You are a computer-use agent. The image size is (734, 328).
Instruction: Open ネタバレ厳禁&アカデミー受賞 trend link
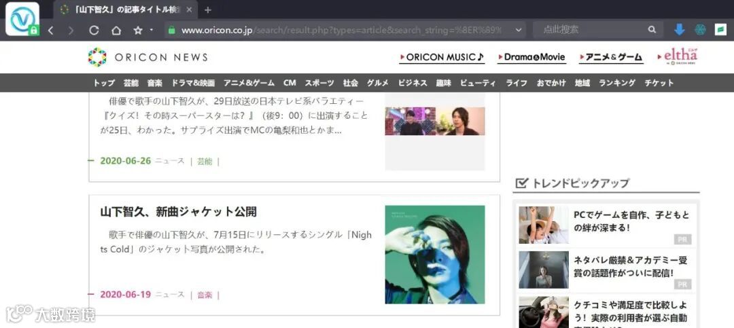[630, 267]
